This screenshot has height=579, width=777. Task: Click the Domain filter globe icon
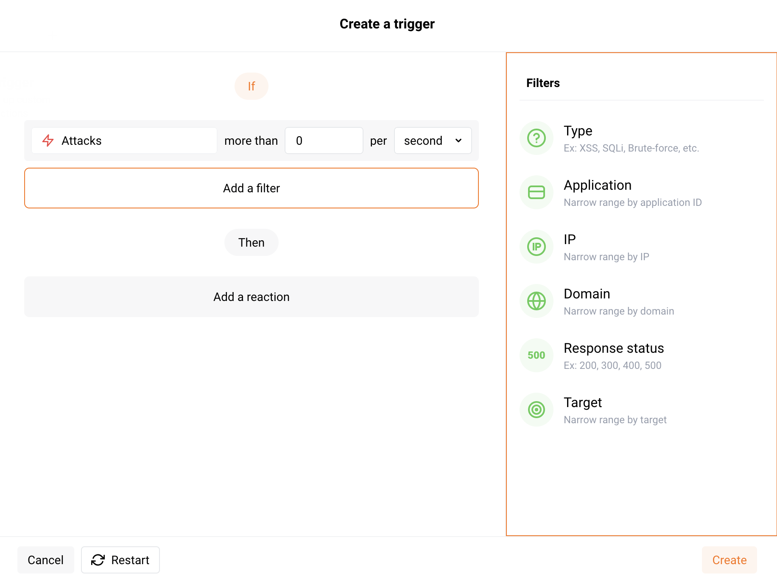[x=536, y=301]
